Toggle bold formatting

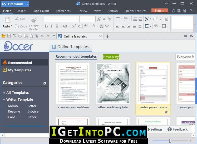point(46,26)
